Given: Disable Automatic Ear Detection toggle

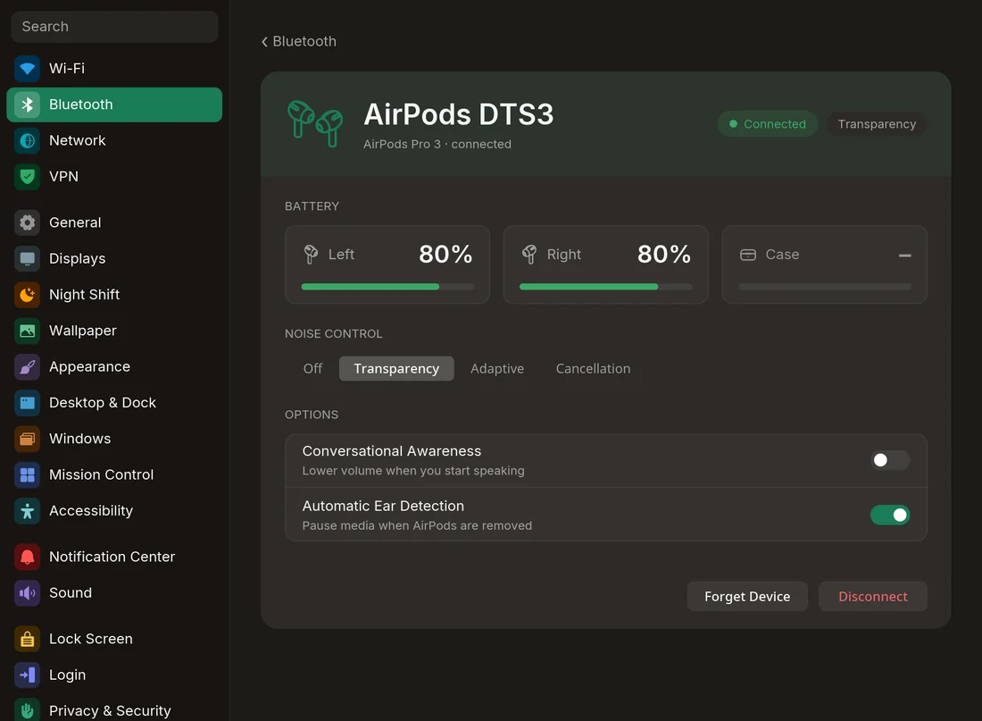Looking at the screenshot, I should [889, 515].
